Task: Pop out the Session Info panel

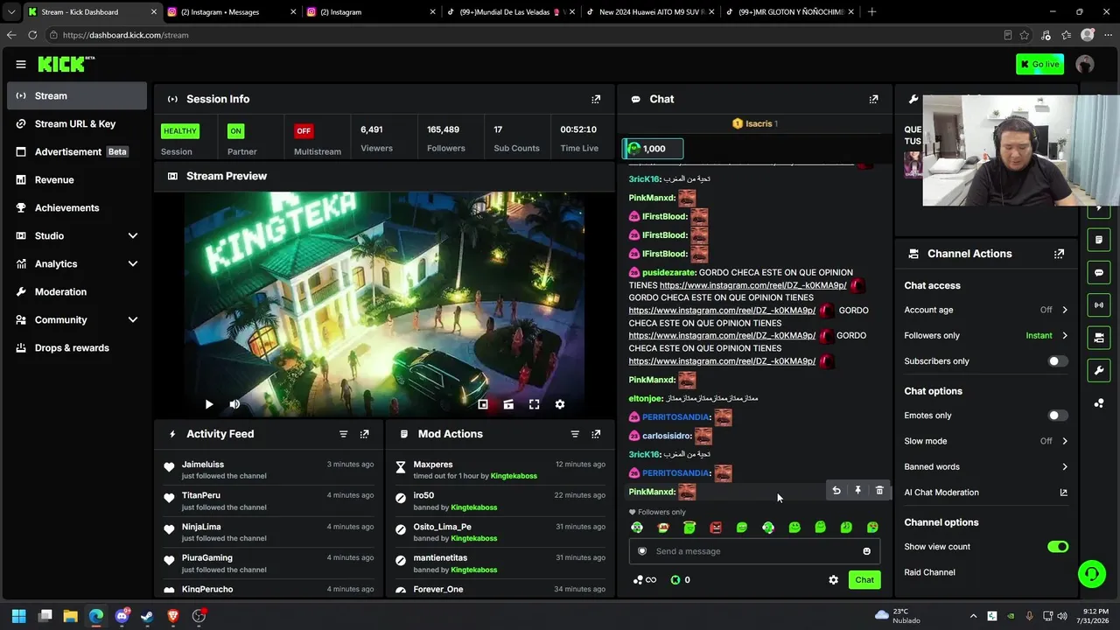Action: point(596,100)
